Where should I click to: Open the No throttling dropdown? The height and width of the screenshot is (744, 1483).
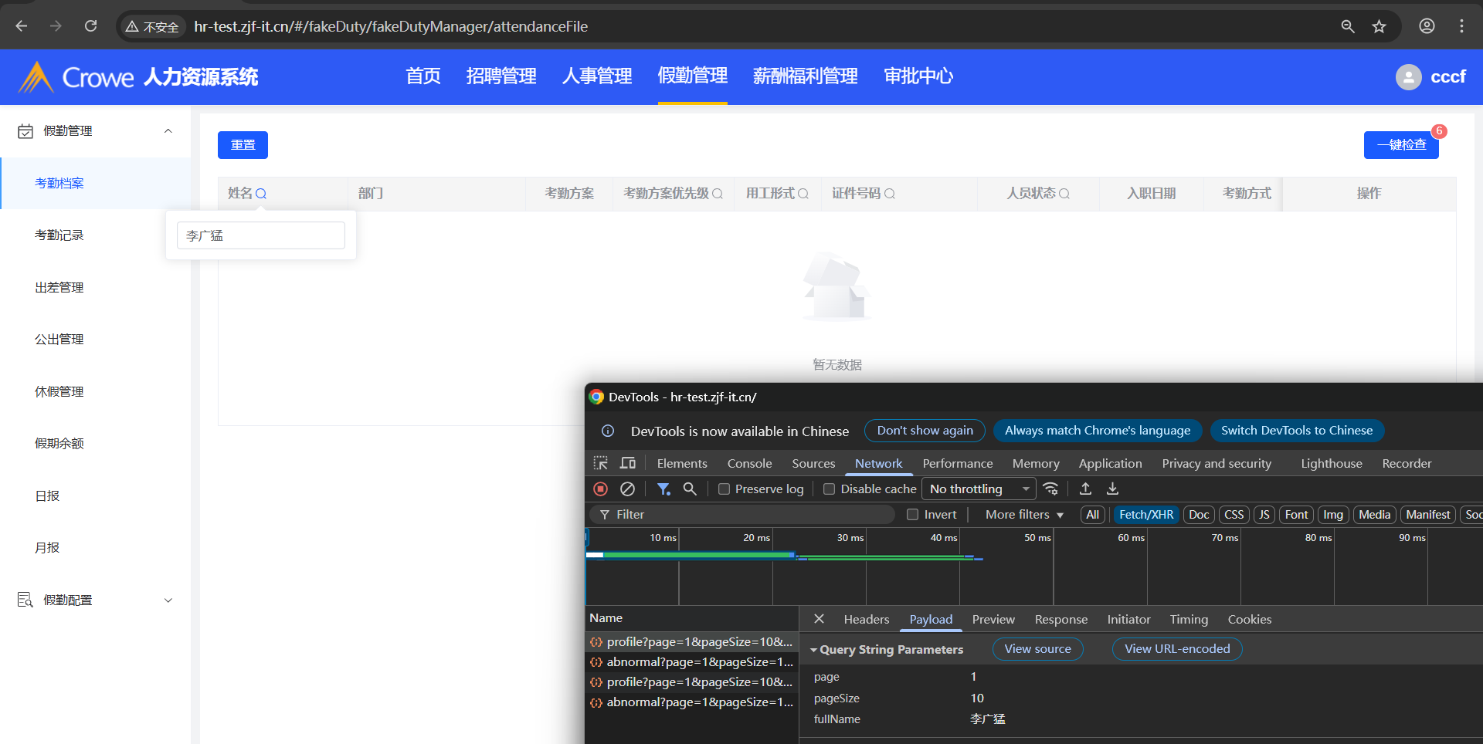(x=978, y=489)
